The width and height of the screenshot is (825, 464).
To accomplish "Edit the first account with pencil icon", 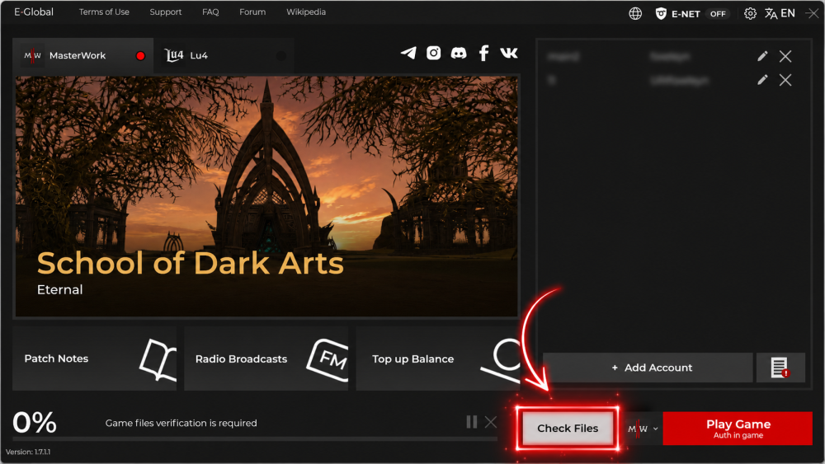I will [762, 56].
